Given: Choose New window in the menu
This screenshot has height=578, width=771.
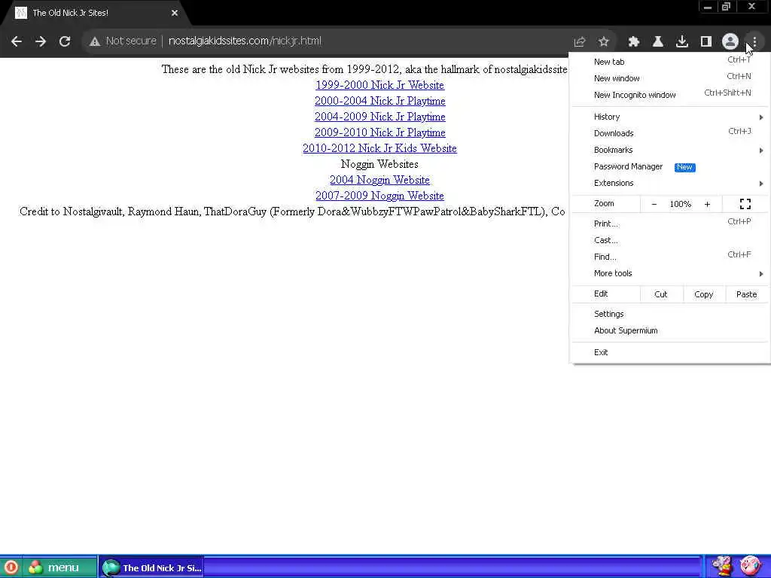Looking at the screenshot, I should point(670,78).
